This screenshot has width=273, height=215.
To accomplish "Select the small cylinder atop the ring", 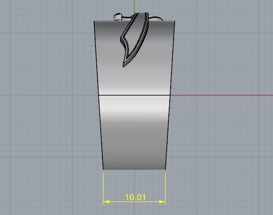I will 118,17.
